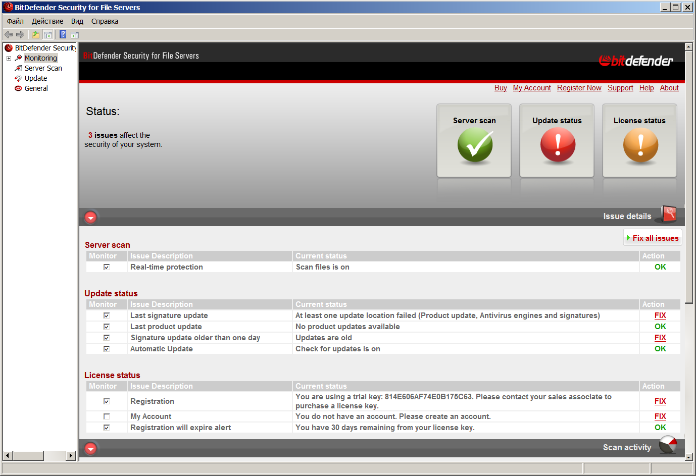The image size is (696, 476).
Task: Click the tree pane horizontal scrollbar thumb
Action: [x=28, y=455]
